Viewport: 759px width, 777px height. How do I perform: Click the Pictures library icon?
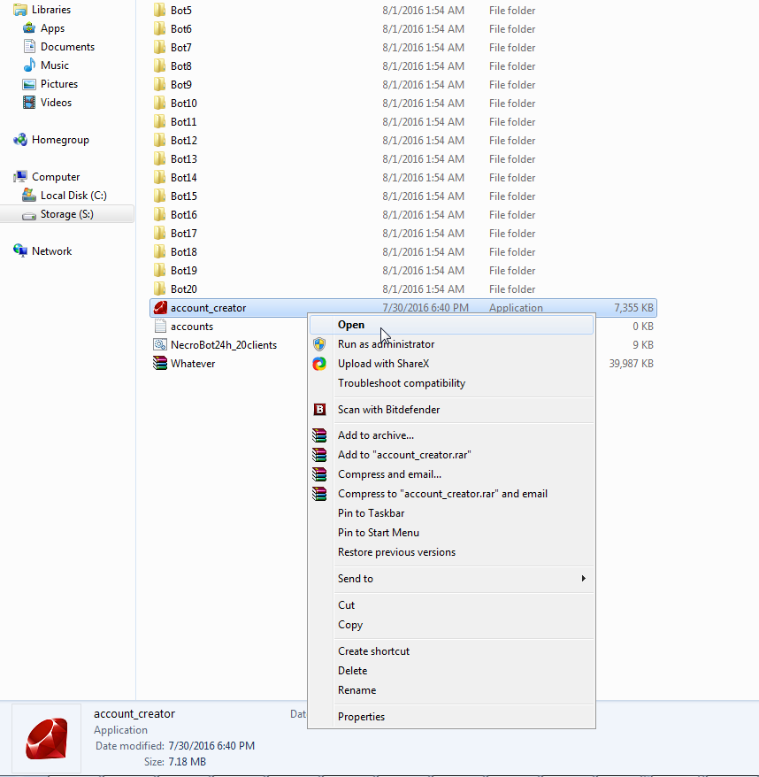click(29, 84)
